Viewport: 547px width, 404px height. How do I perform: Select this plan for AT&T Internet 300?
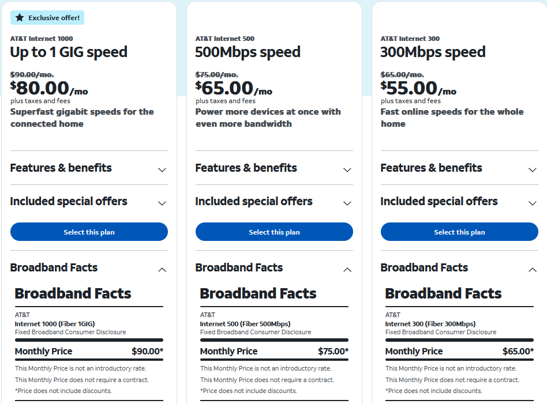459,232
